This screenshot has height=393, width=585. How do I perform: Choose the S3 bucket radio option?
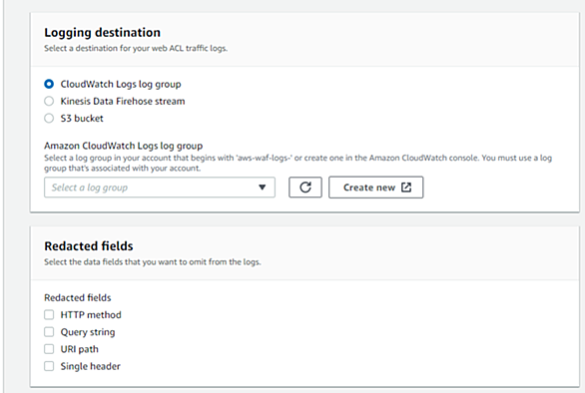pyautogui.click(x=49, y=118)
